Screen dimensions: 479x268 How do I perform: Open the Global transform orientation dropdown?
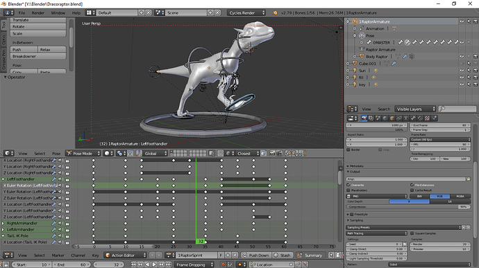point(156,153)
